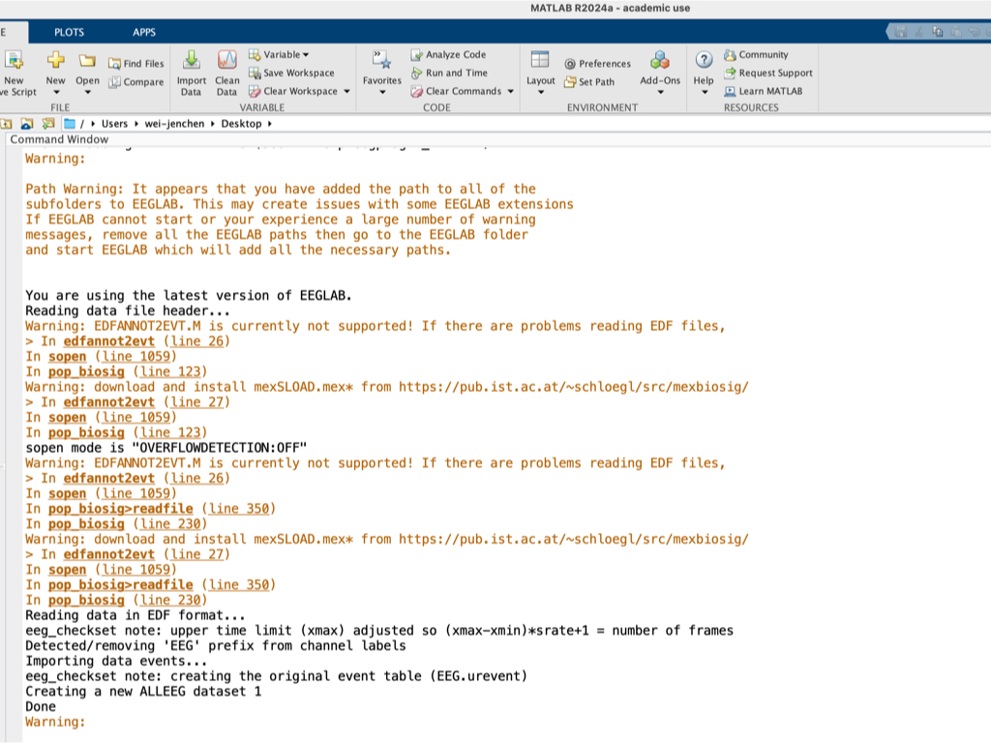This screenshot has width=991, height=743.
Task: Start Import Data wizard
Action: [x=191, y=74]
